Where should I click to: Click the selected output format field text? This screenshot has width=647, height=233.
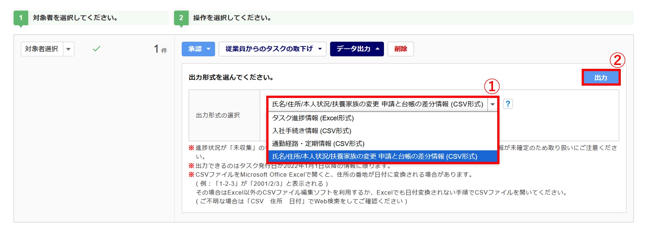click(x=378, y=104)
